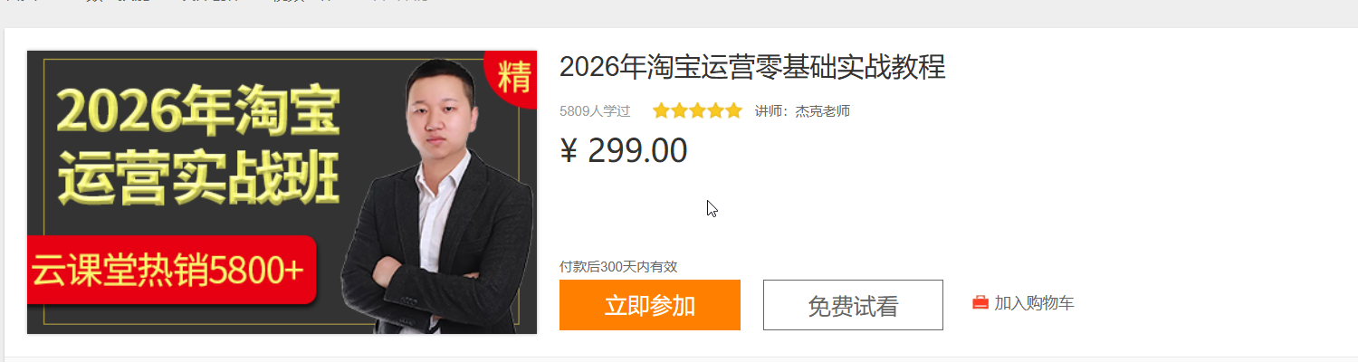Viewport: 1358px width, 362px height.
Task: Click the 免费试看 button
Action: coord(853,305)
